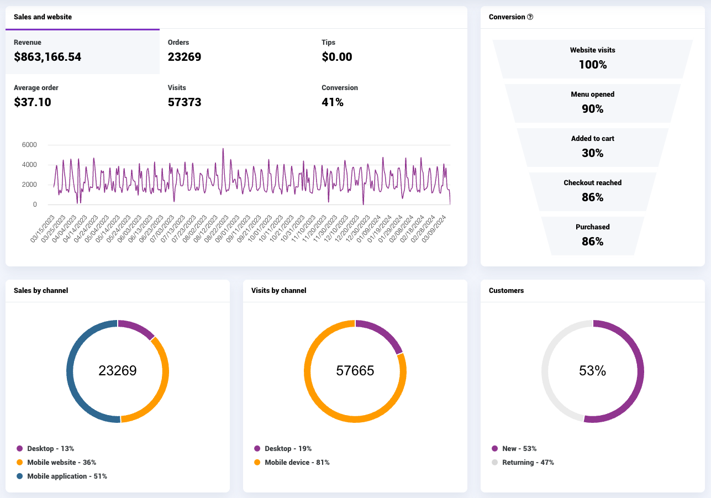Click the 08/22/2023 peak on revenue chart
711x498 pixels.
(223, 149)
